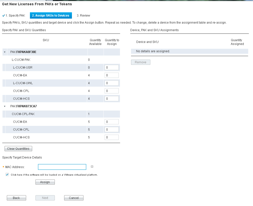Click quantity field for L-CUCM-UWL
Image resolution: width=253 pixels, height=206 pixels.
(111, 83)
